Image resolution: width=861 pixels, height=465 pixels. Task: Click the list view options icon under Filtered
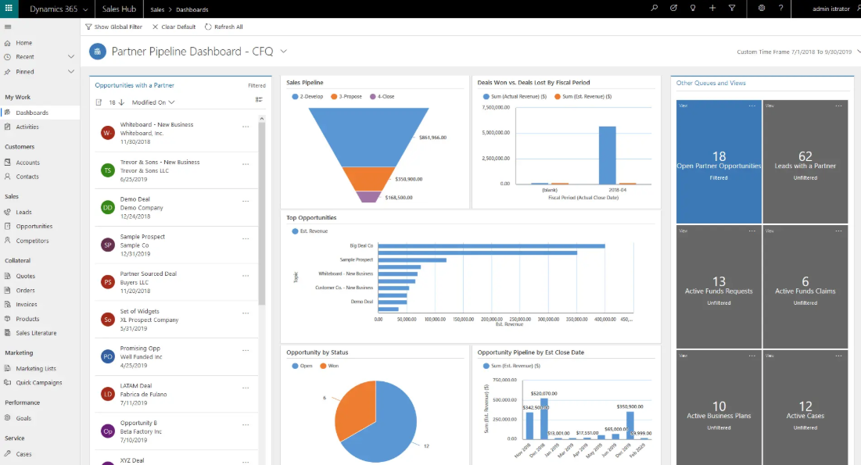pyautogui.click(x=259, y=99)
